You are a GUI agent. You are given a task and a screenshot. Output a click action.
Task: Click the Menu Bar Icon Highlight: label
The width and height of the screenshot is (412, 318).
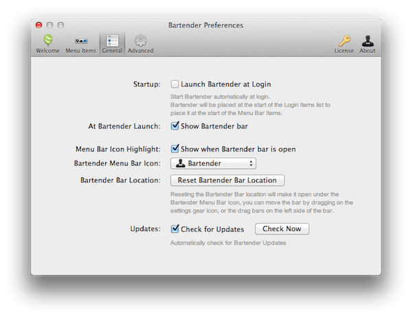click(x=118, y=149)
